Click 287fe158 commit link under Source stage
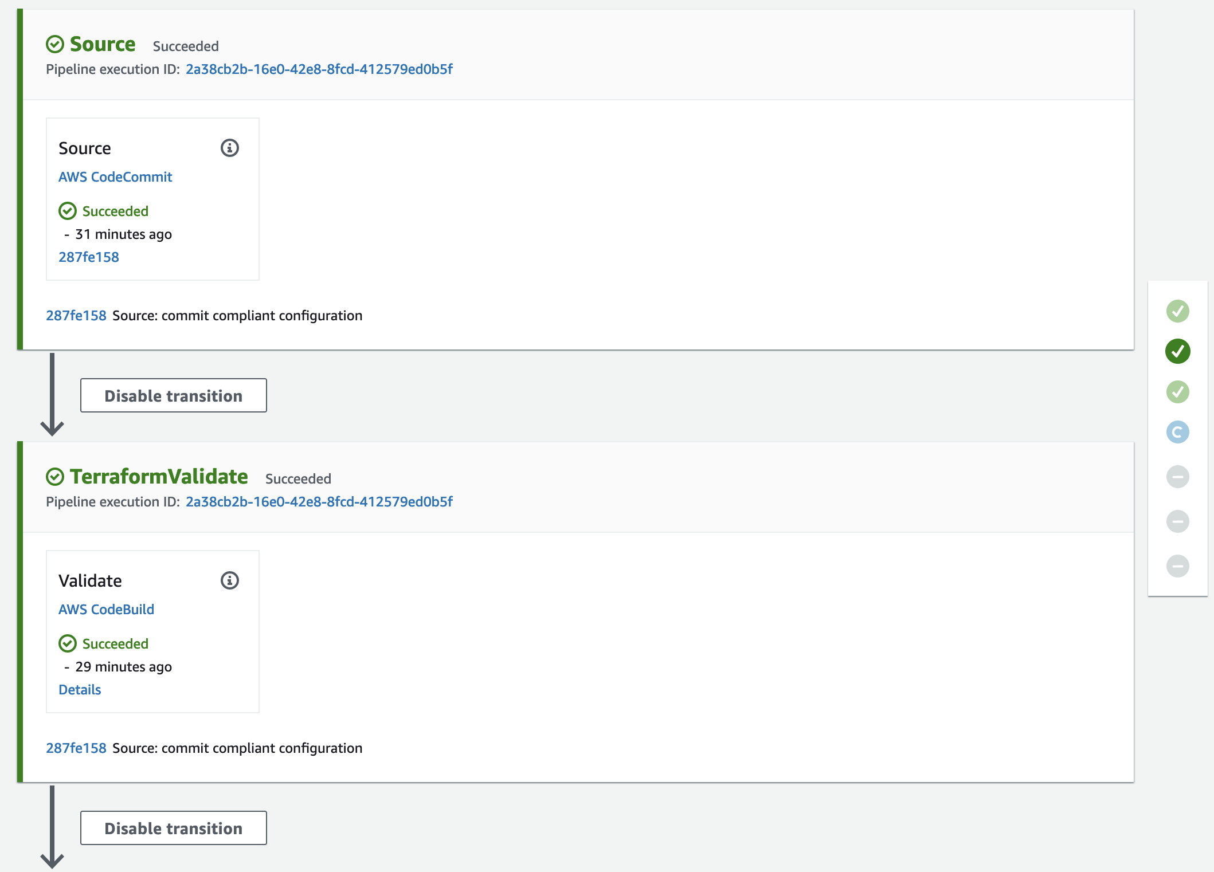Screen dimensions: 1214x872 point(76,316)
